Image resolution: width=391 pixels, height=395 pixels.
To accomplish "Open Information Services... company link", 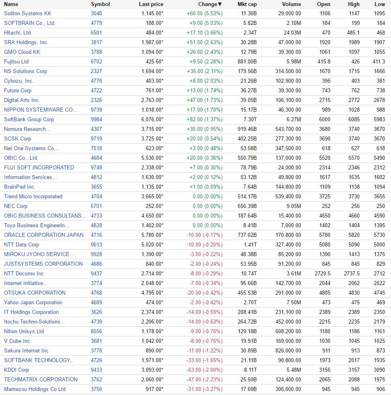I will tap(31, 177).
